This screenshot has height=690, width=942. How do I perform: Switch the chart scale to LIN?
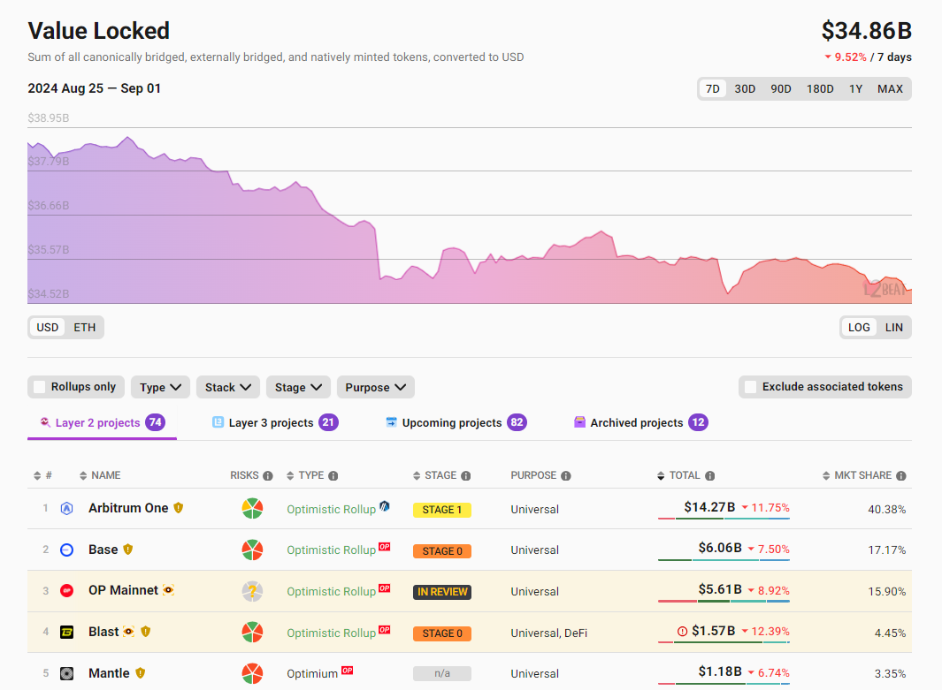pos(894,328)
